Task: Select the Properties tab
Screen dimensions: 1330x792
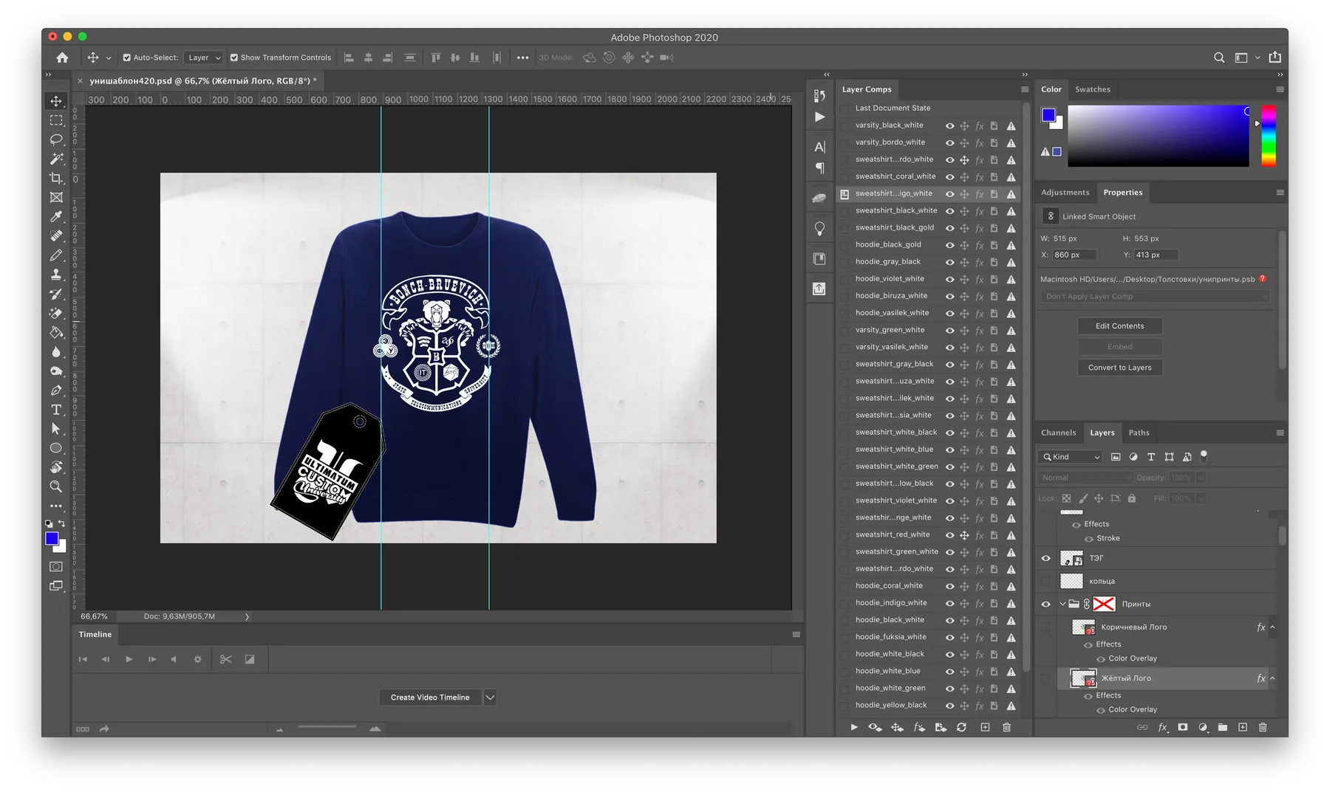Action: pos(1122,193)
